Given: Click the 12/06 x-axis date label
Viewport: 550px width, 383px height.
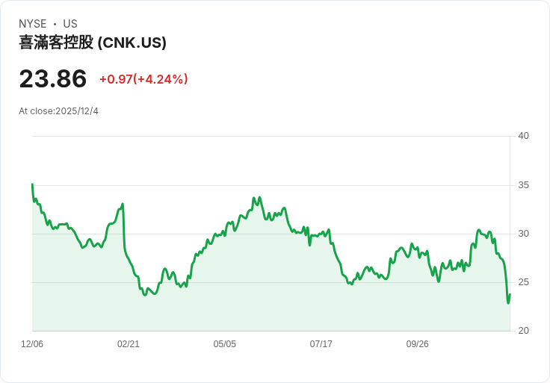Looking at the screenshot, I should click(32, 343).
